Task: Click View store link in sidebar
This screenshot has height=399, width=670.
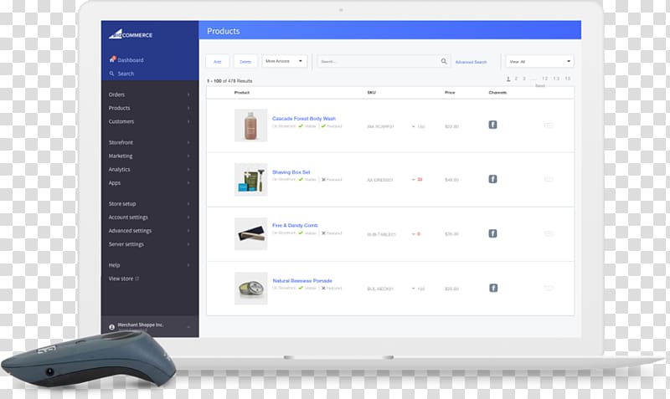Action: pyautogui.click(x=121, y=279)
